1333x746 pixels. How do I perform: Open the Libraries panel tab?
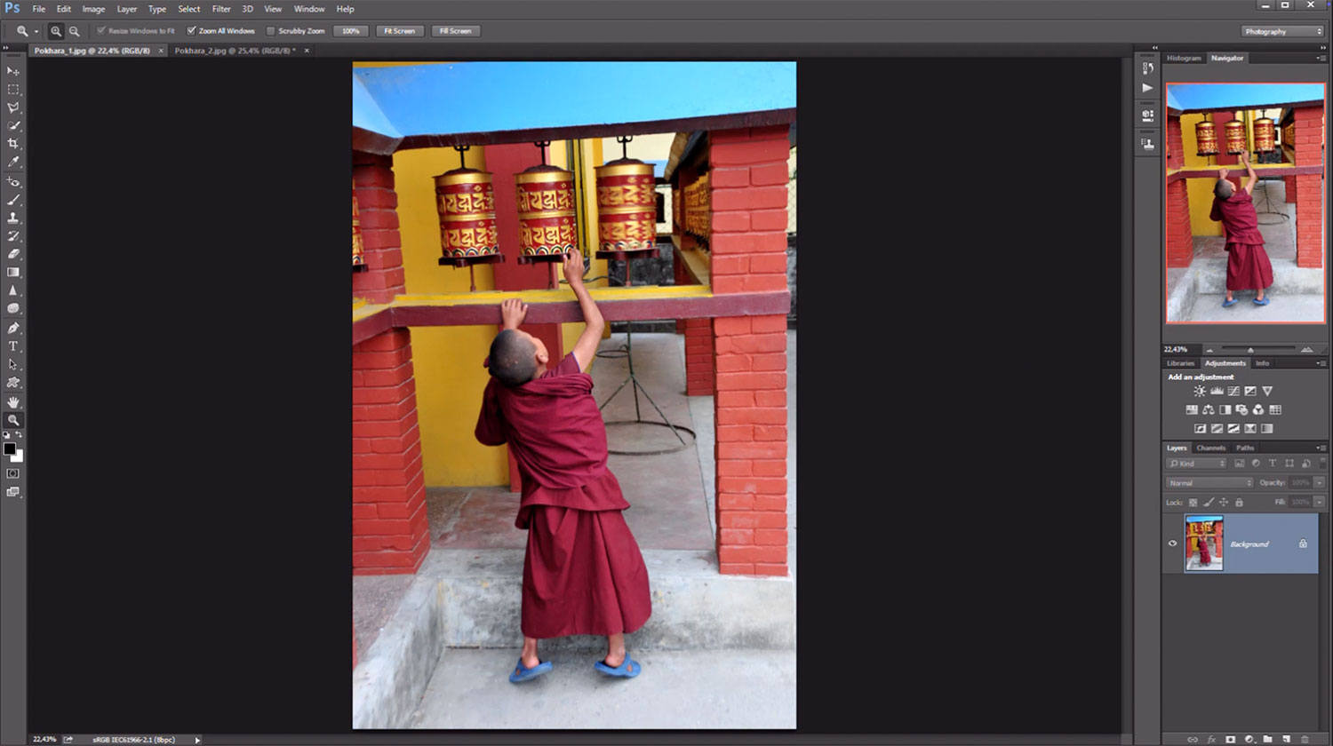click(x=1181, y=363)
